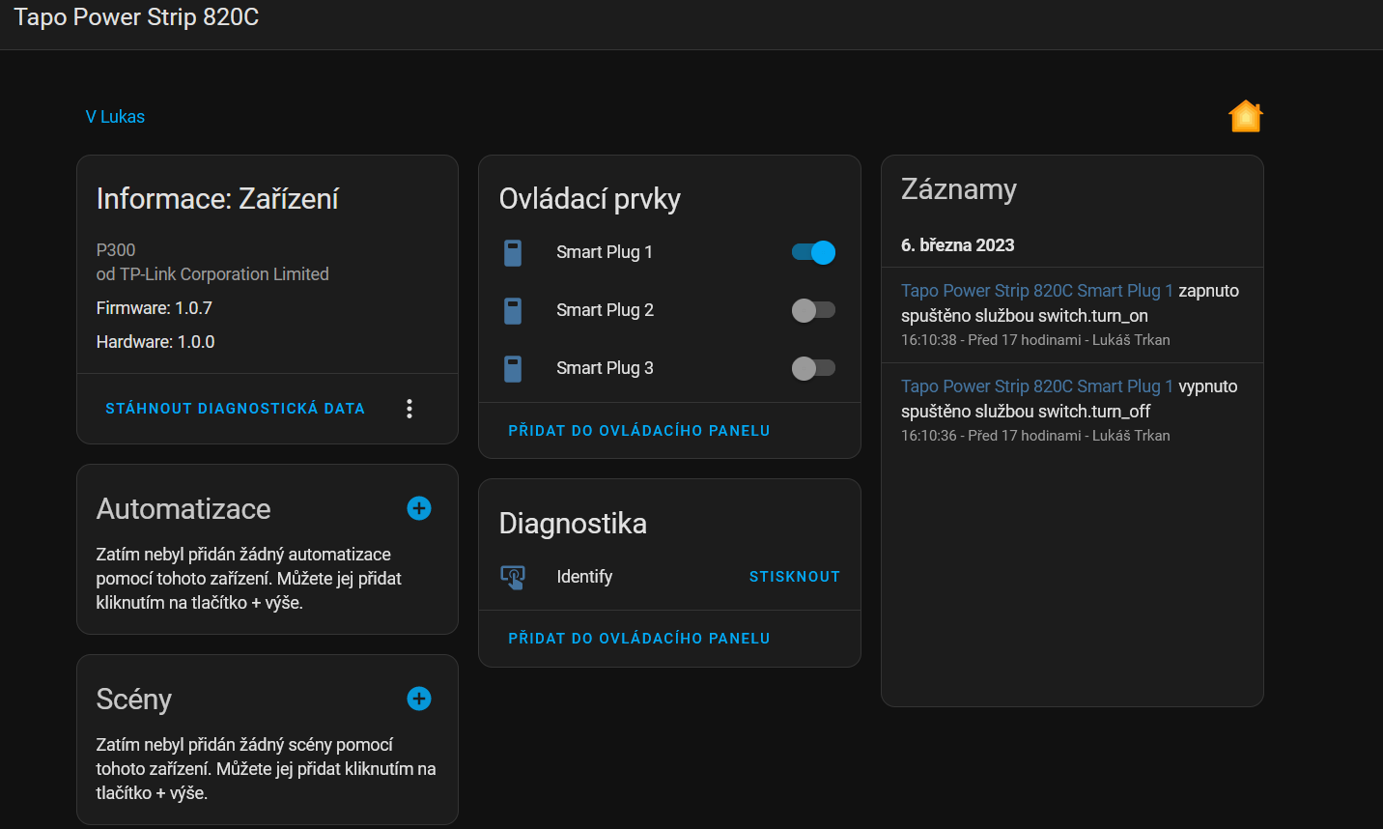The height and width of the screenshot is (829, 1383).
Task: Click the Identify button icon
Action: click(513, 577)
